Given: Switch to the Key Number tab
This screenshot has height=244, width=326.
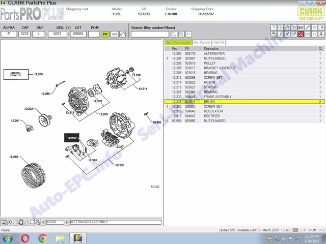Looking at the screenshot, I should click(x=202, y=43).
